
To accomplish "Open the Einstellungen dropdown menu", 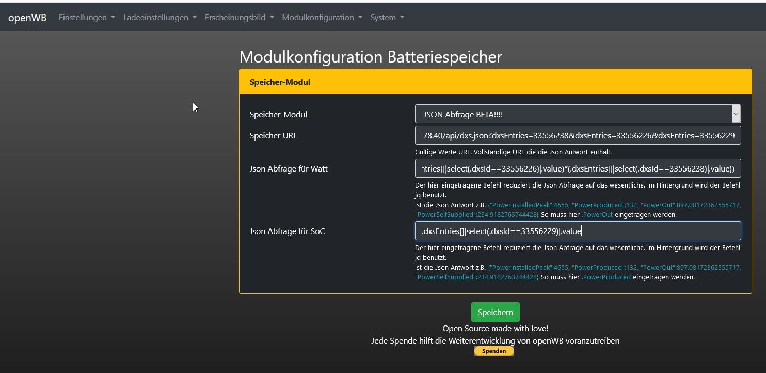I will (86, 18).
